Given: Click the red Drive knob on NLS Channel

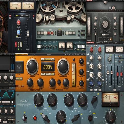Looking at the screenshot, I should tap(18, 22).
